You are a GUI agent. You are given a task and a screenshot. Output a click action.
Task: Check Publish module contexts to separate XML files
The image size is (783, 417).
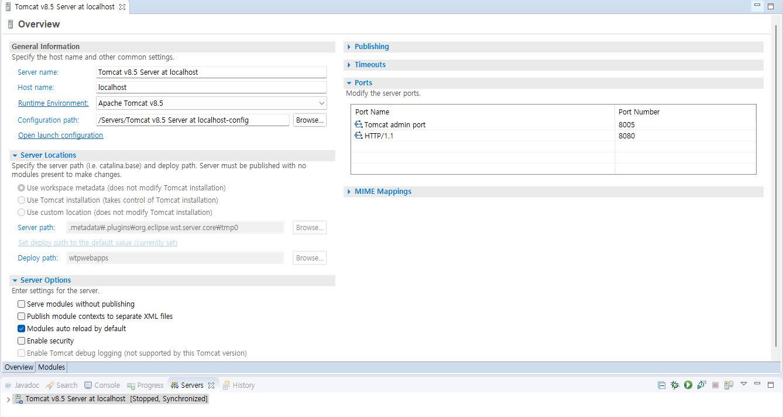[22, 317]
